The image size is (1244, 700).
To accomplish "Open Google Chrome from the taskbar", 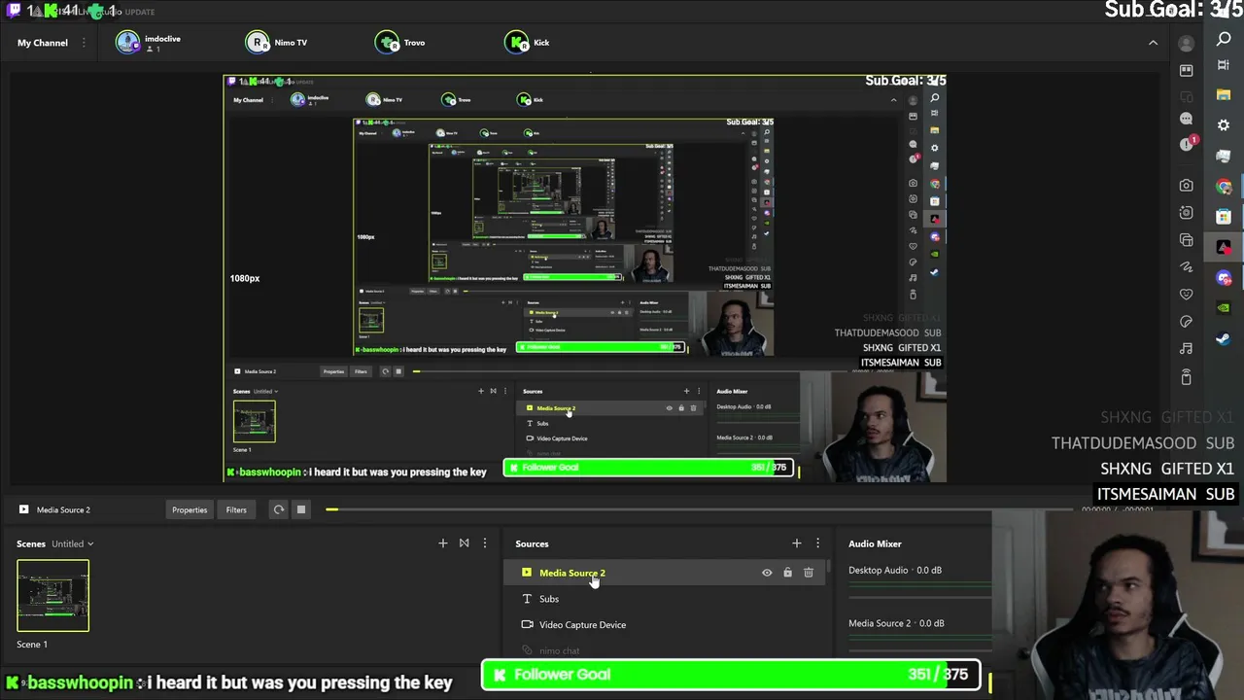I will (1224, 186).
